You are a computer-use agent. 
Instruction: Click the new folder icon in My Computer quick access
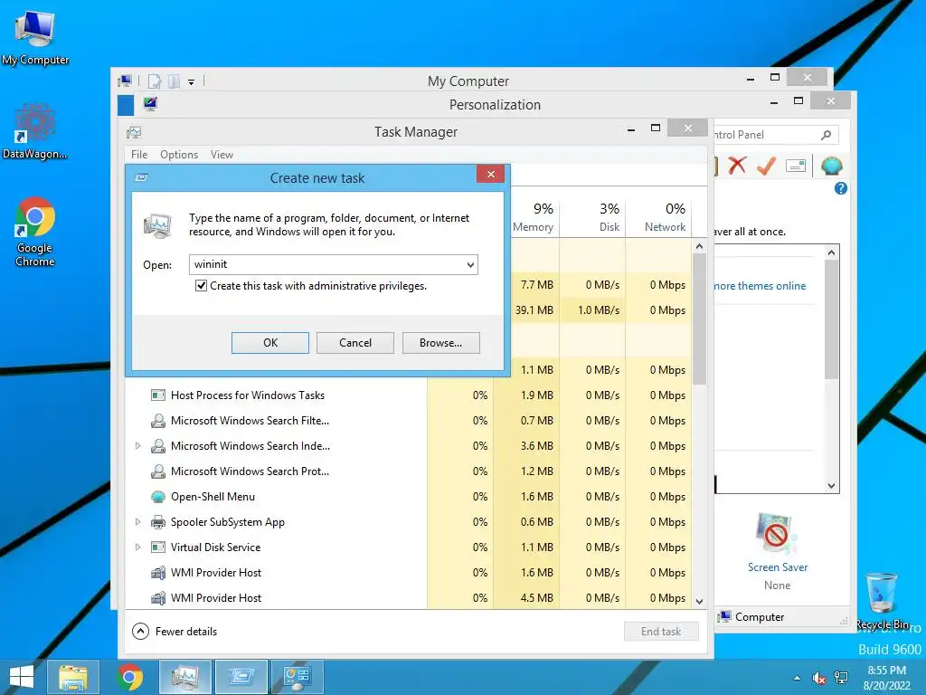click(x=174, y=81)
